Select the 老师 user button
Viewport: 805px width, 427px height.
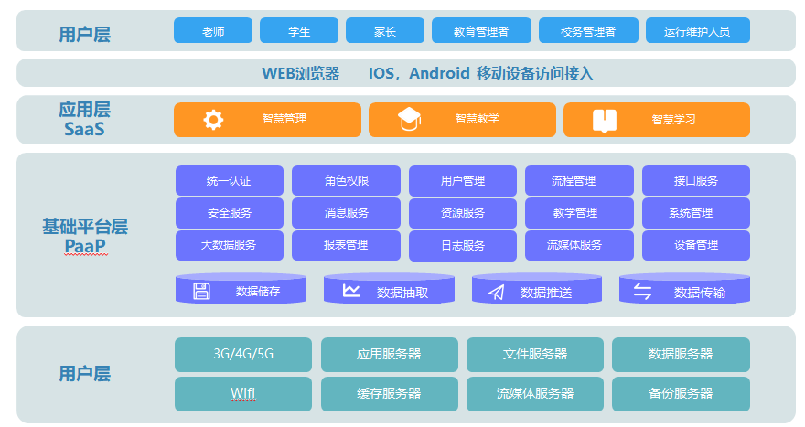click(x=212, y=31)
